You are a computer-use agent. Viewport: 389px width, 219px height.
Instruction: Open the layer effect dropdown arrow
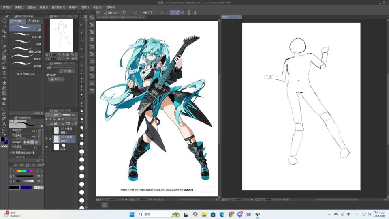click(73, 71)
